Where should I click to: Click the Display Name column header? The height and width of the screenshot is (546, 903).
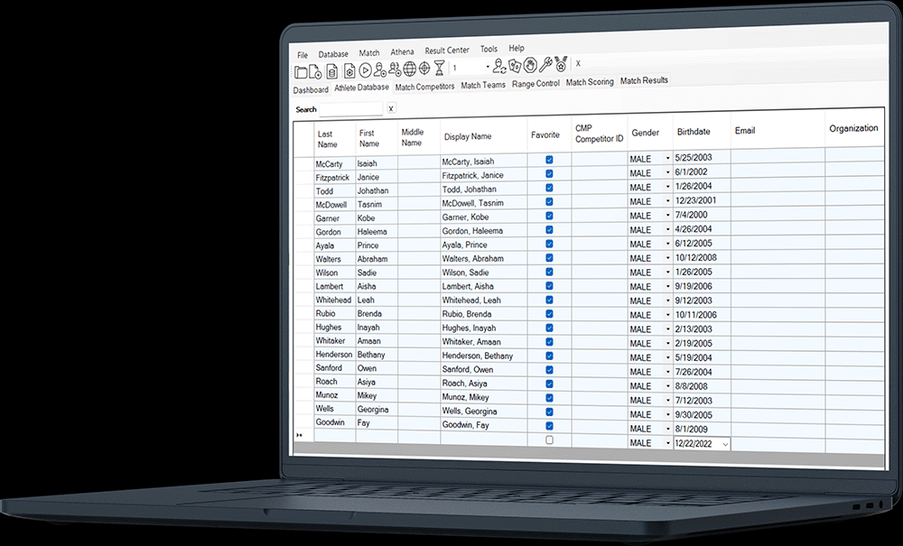(x=484, y=136)
